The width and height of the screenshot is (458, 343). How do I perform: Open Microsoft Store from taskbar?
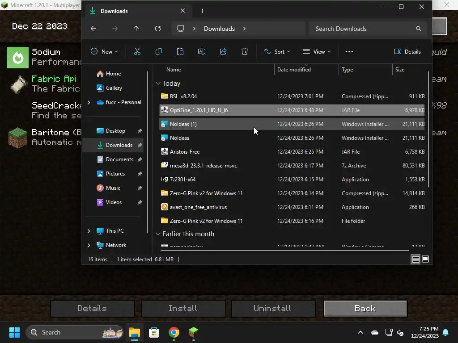[154, 332]
